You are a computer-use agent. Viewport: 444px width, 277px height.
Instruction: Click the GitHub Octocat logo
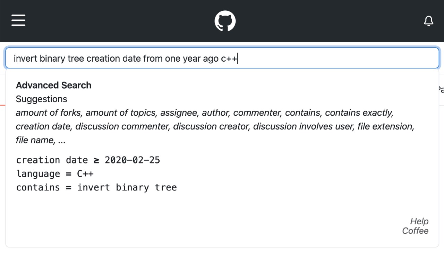click(225, 21)
